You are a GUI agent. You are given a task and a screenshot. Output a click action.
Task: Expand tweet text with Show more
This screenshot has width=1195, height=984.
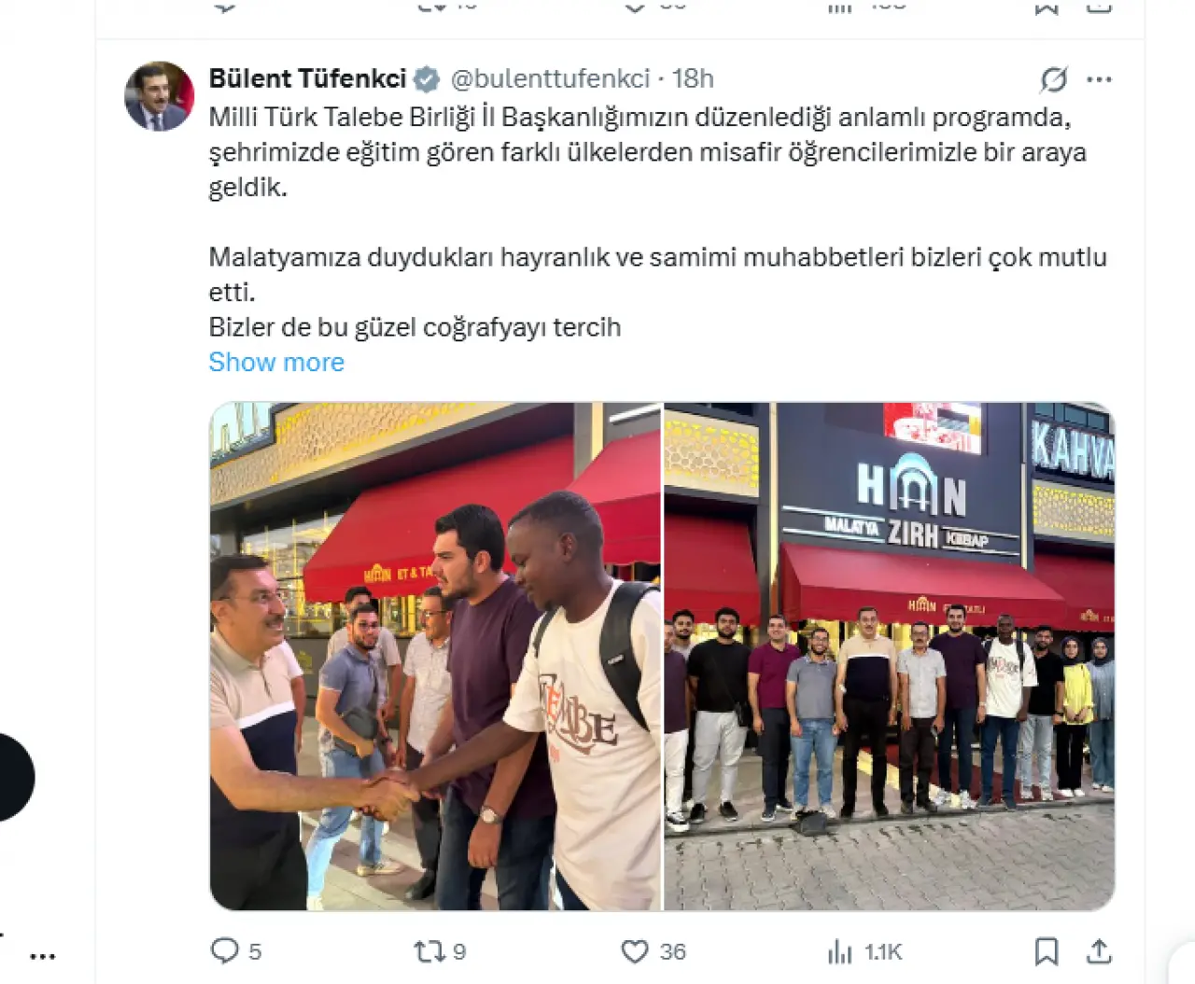[276, 362]
